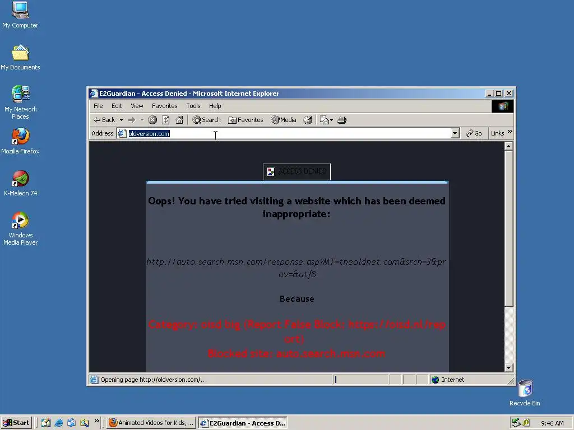Expand Edit button dropdown arrow

332,120
